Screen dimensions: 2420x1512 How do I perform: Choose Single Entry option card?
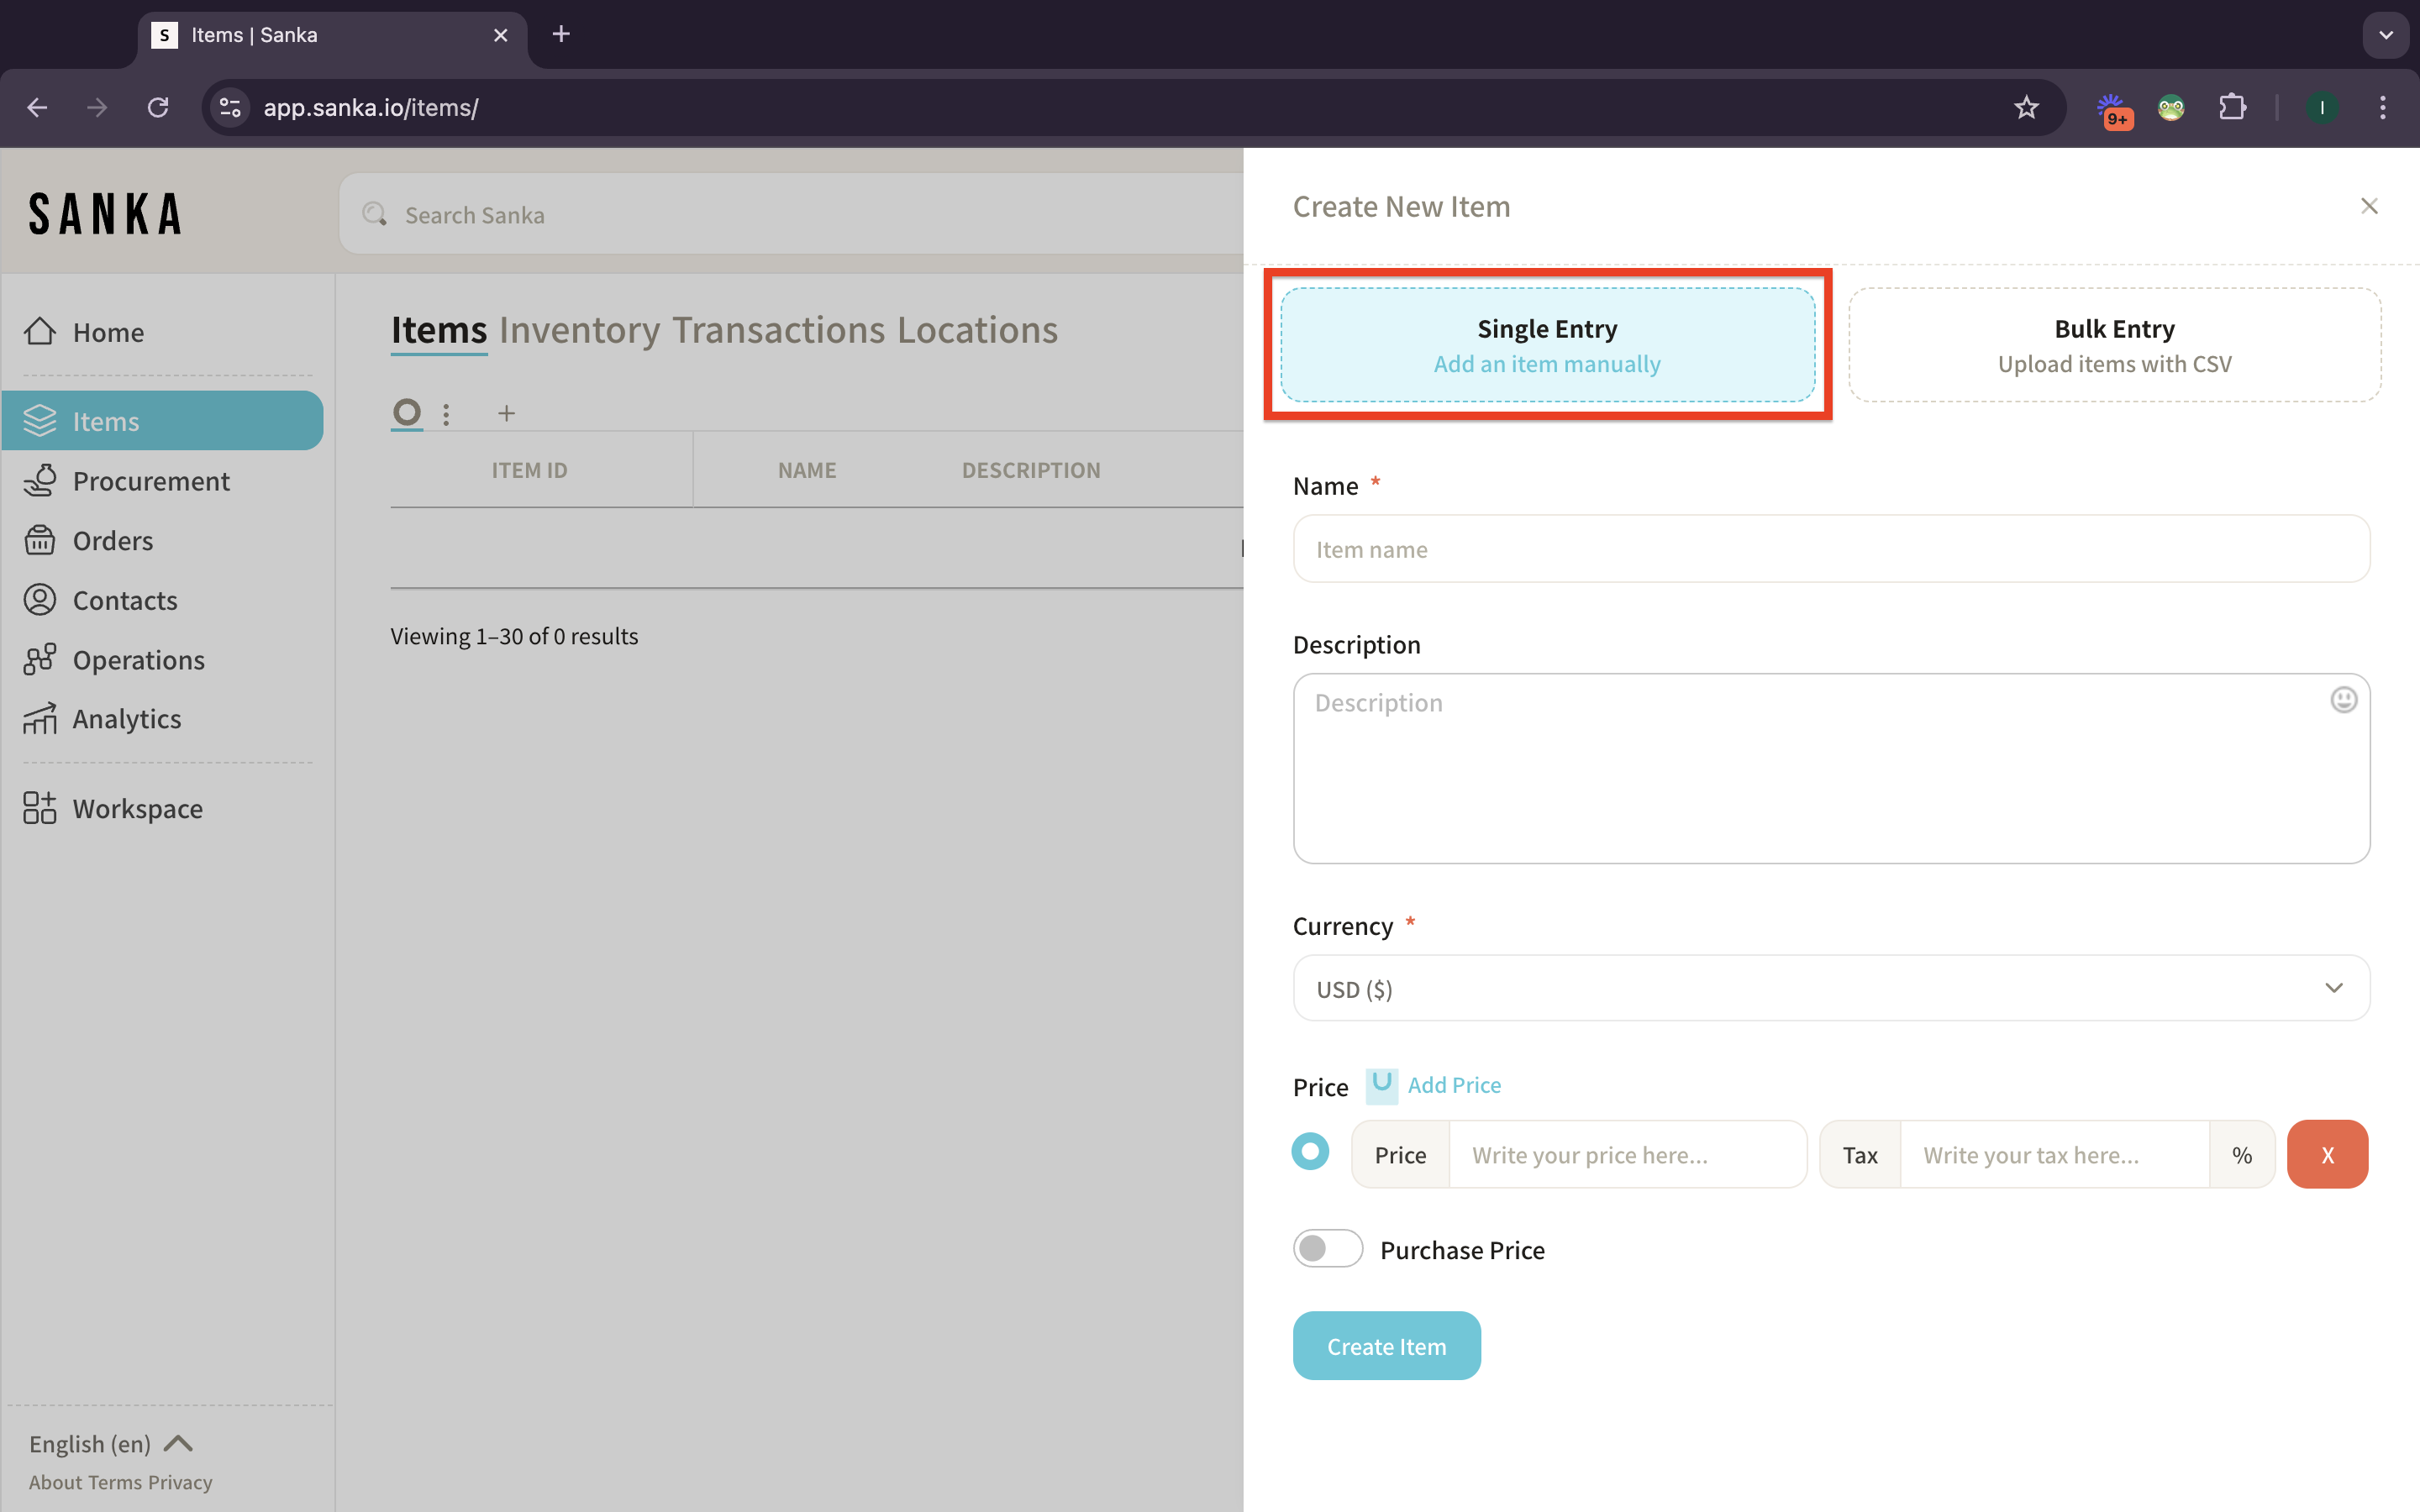tap(1547, 345)
